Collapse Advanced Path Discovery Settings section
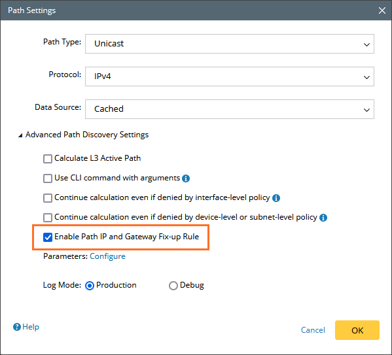392x355 pixels. click(20, 135)
